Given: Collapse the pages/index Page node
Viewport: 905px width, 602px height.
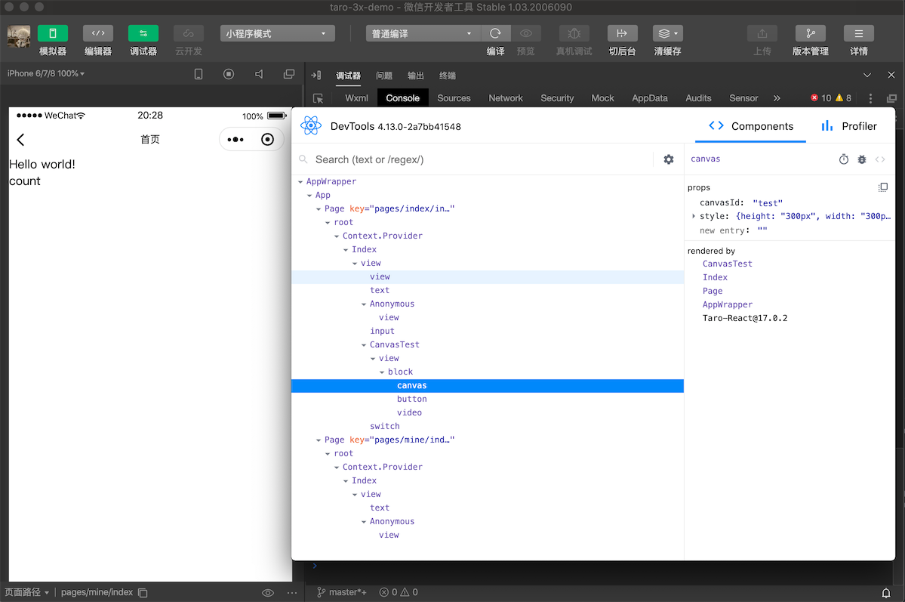Looking at the screenshot, I should (319, 209).
